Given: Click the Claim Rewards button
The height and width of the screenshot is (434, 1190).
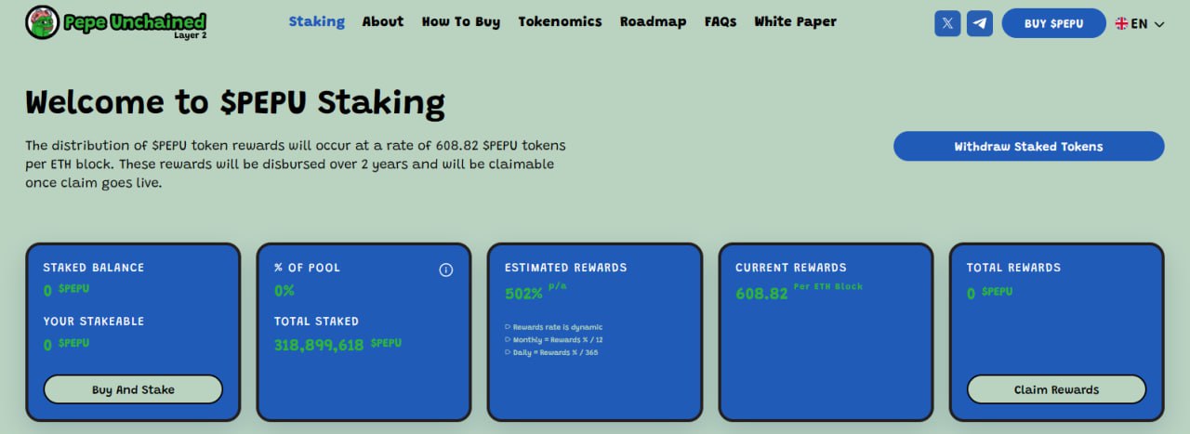Looking at the screenshot, I should 1056,389.
